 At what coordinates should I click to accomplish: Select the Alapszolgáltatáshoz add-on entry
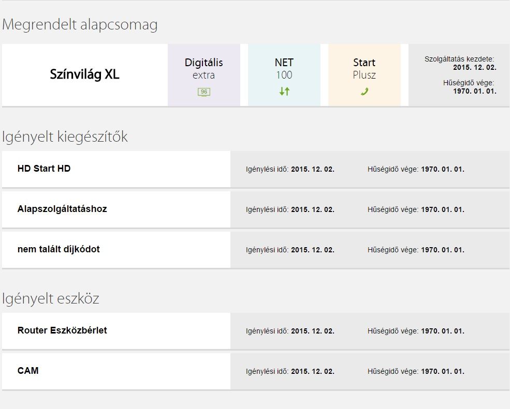[62, 209]
